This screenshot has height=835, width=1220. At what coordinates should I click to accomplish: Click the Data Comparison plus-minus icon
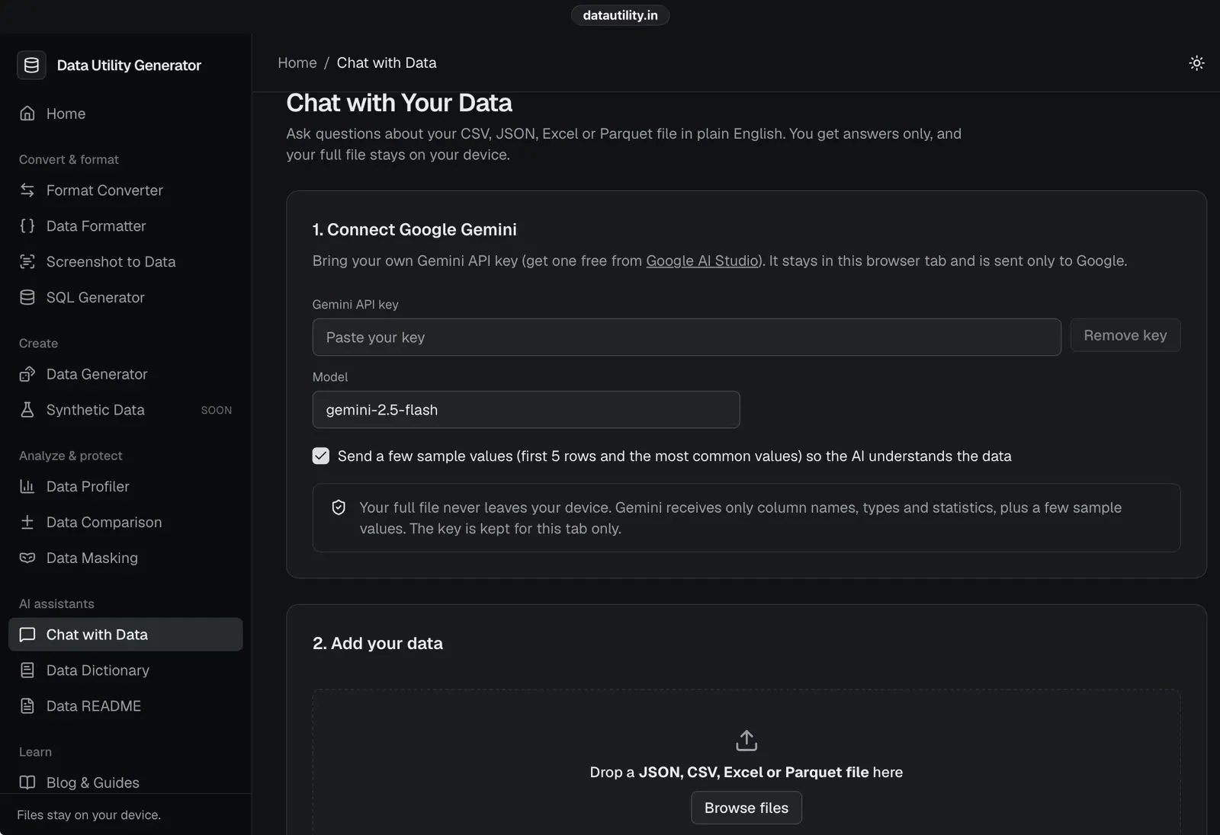tap(27, 522)
